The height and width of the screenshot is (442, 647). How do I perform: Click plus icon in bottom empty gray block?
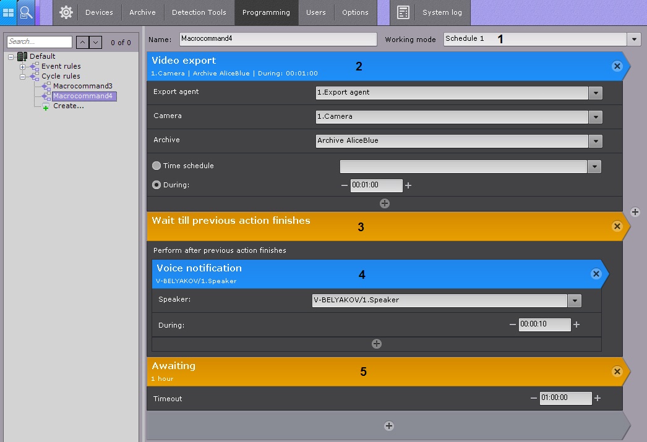pyautogui.click(x=388, y=425)
